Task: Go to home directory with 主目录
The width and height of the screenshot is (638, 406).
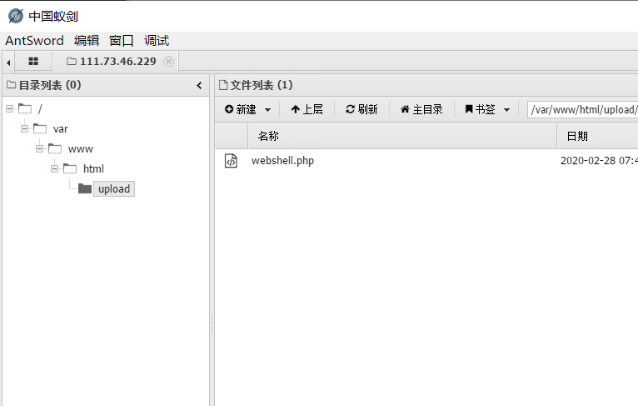Action: (421, 109)
